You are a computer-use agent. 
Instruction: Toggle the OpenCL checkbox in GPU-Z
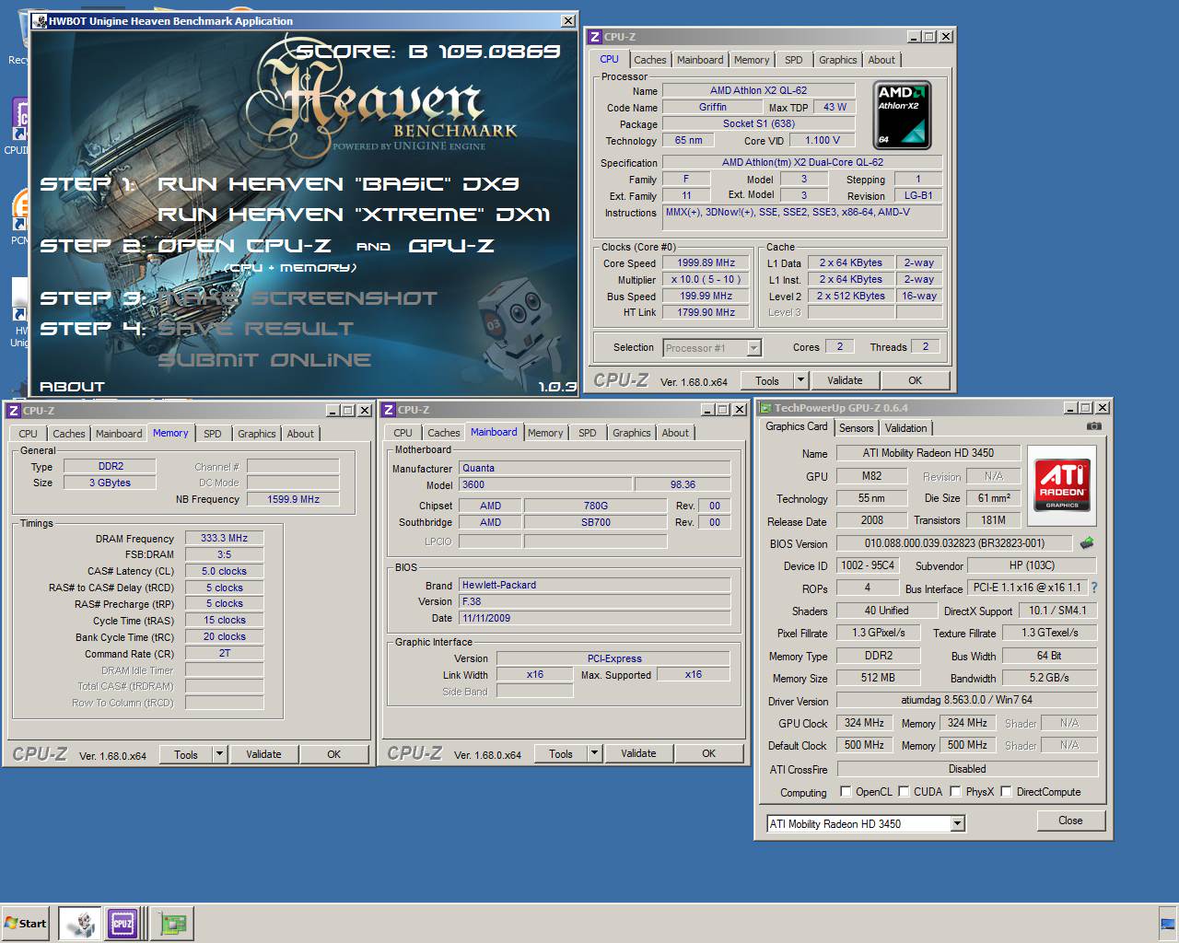click(x=846, y=791)
